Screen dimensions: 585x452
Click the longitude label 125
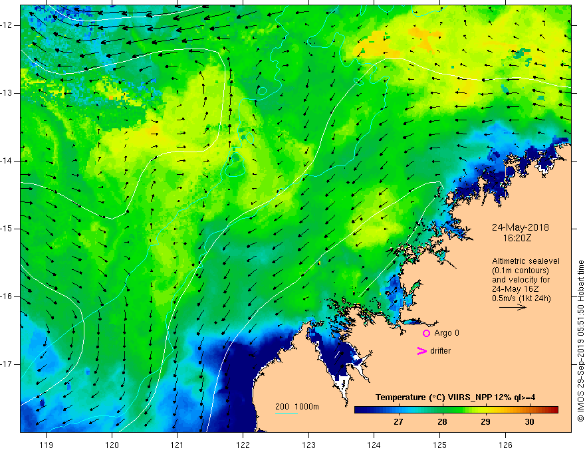[x=440, y=445]
